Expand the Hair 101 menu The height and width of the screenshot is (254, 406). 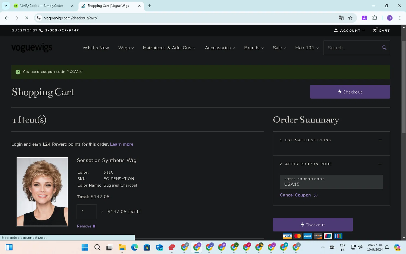click(x=307, y=48)
